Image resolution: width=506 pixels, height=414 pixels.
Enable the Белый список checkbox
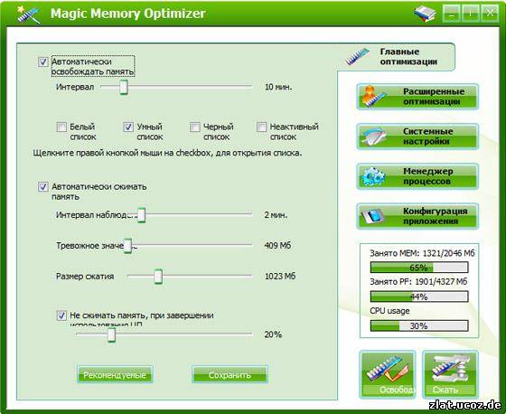[61, 127]
